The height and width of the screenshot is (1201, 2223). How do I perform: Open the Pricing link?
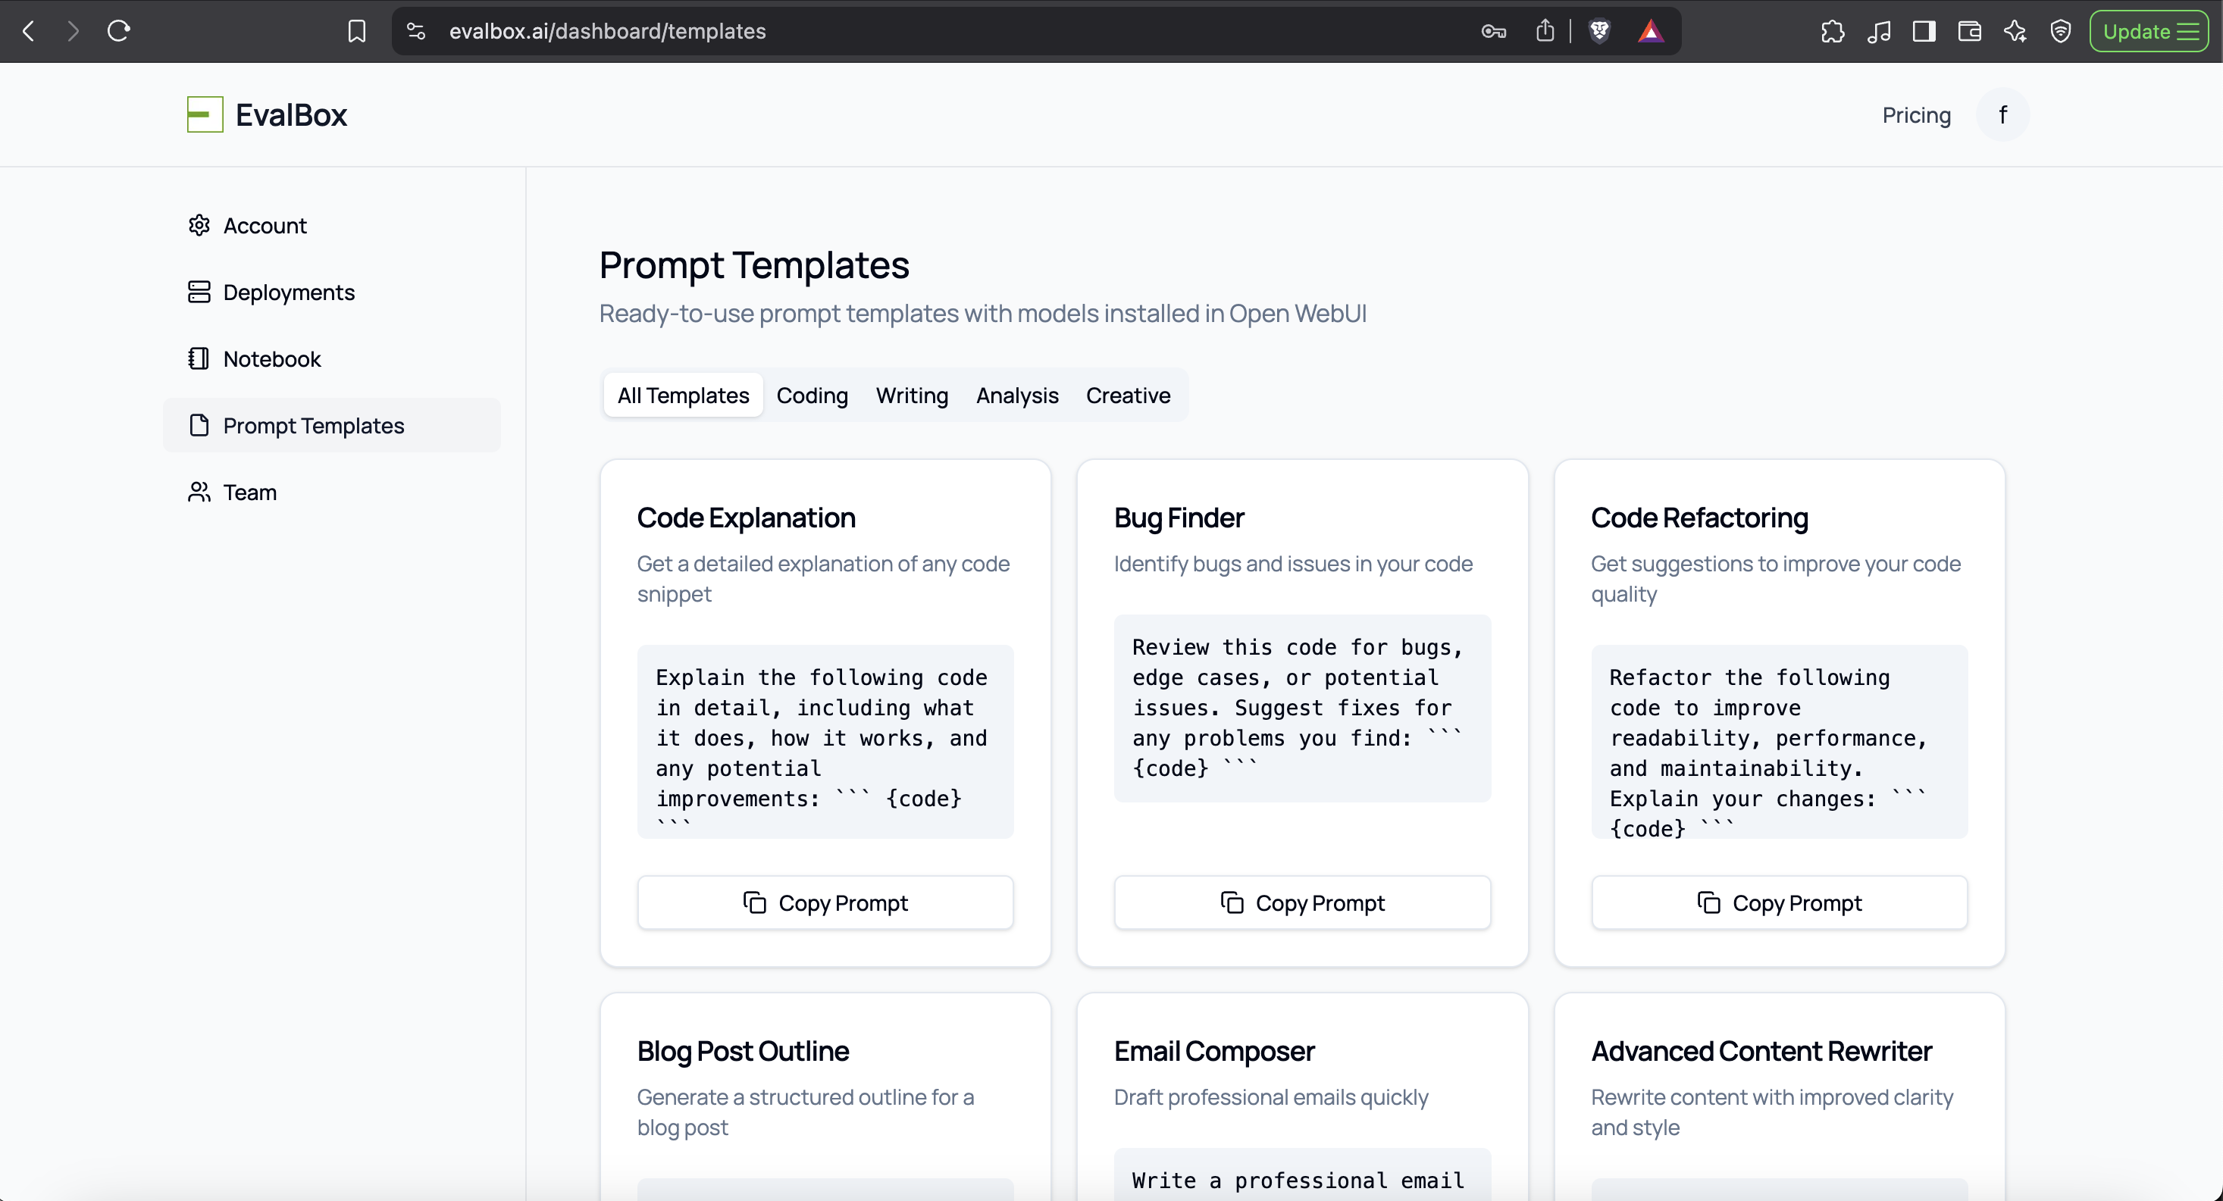point(1916,114)
